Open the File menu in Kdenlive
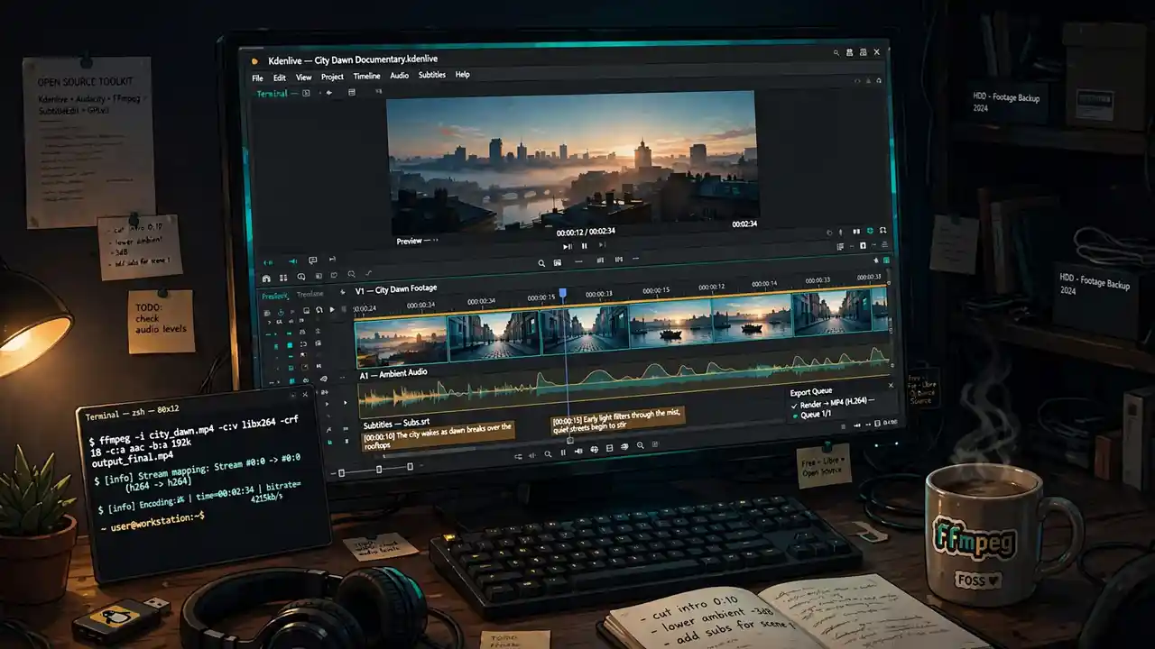This screenshot has width=1155, height=649. tap(257, 78)
